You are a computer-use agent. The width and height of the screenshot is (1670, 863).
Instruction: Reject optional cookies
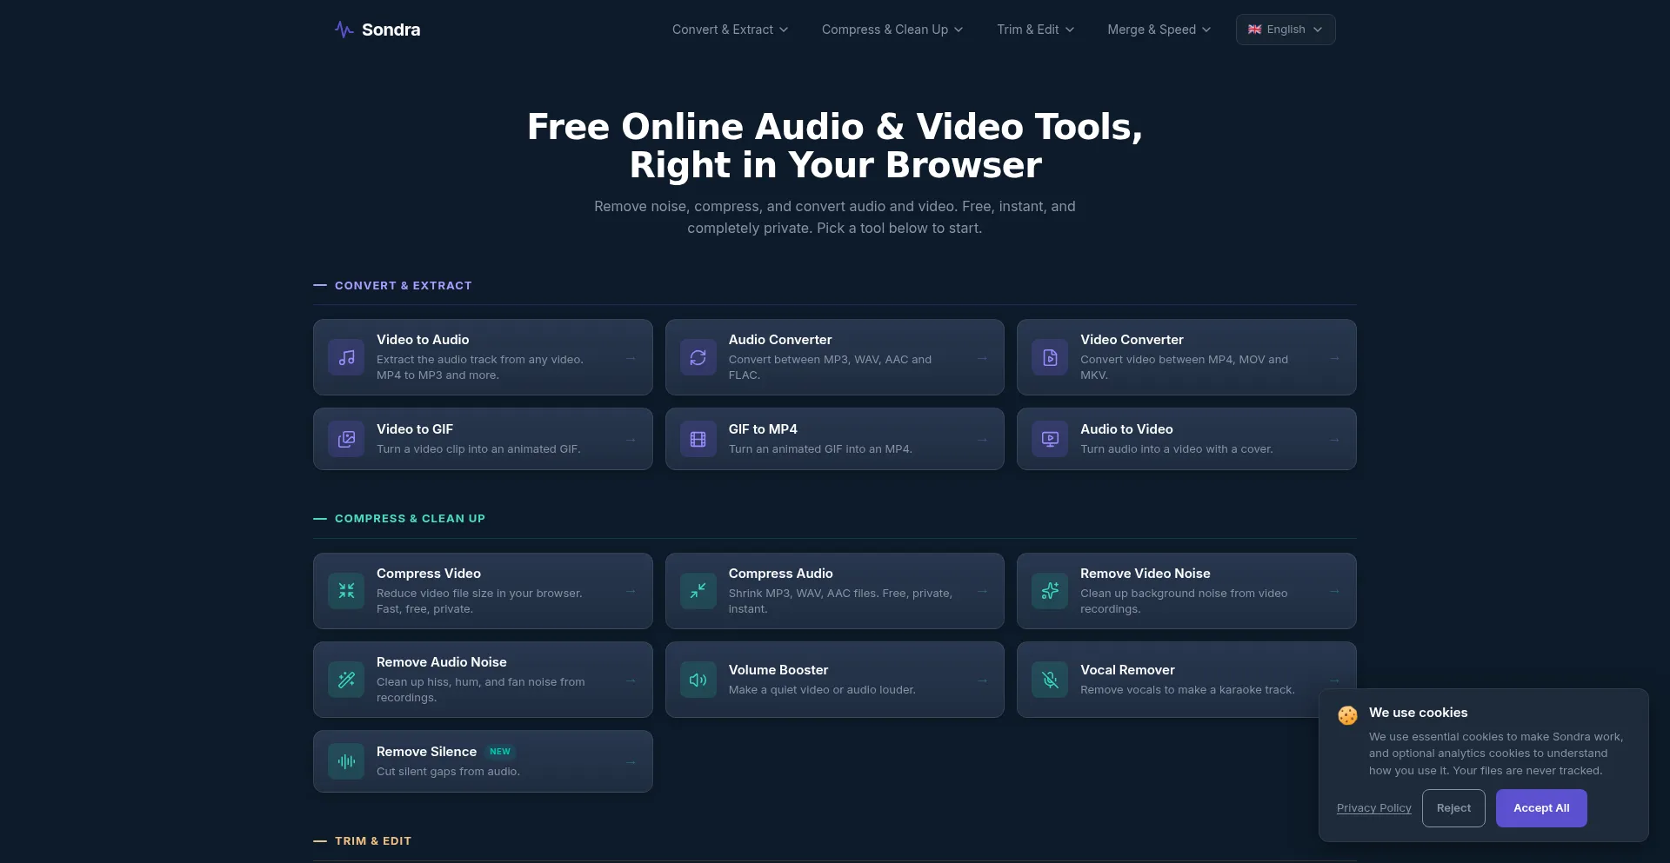click(x=1453, y=808)
